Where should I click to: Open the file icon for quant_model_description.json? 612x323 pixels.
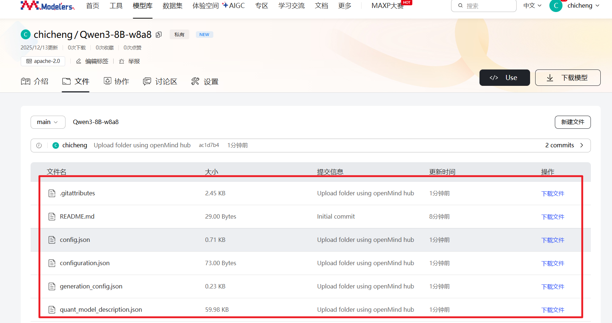(52, 310)
